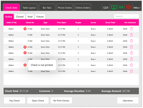Screen dimensions: 143x108
Task: Click the red power button icon
Action: [128, 7]
